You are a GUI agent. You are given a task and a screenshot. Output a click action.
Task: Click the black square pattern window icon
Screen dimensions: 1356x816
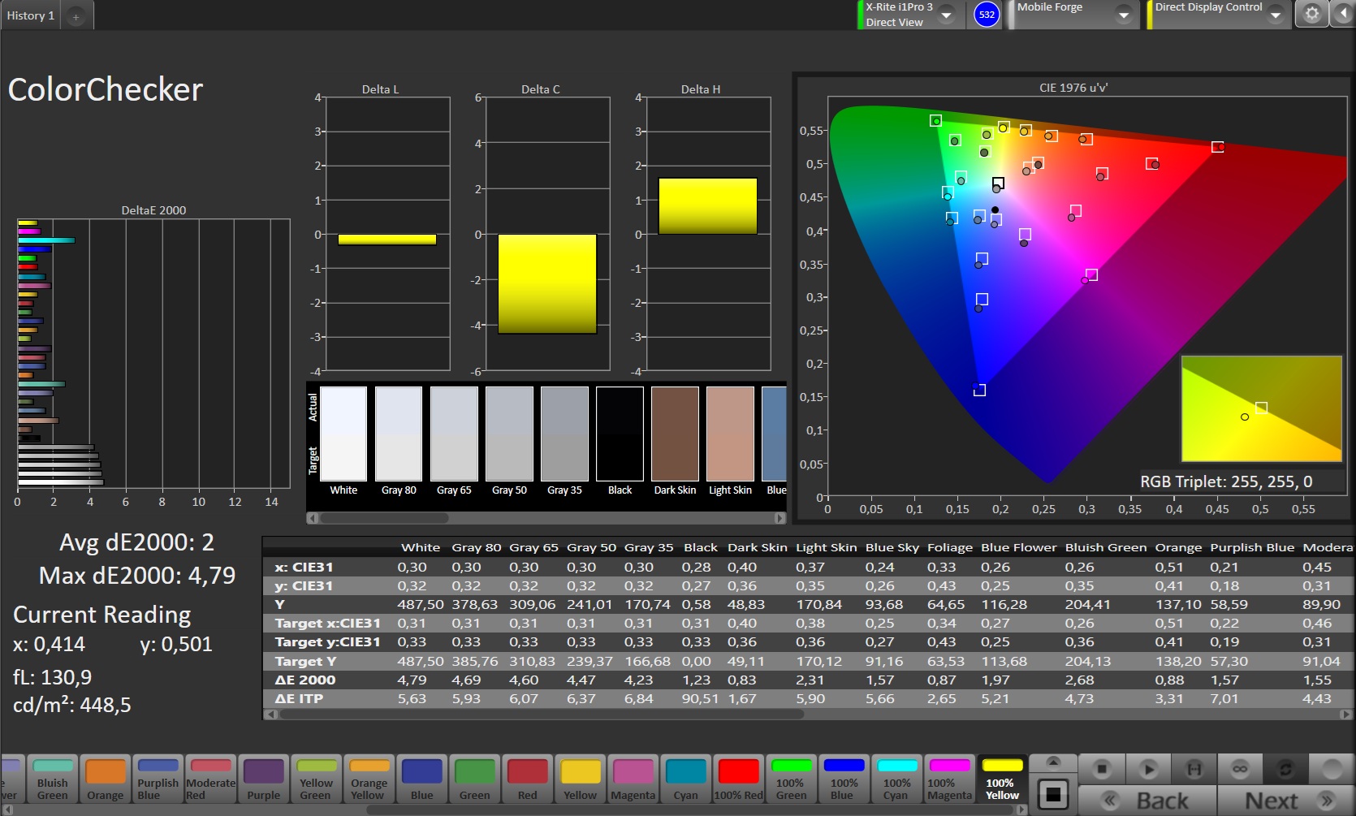tap(1053, 794)
